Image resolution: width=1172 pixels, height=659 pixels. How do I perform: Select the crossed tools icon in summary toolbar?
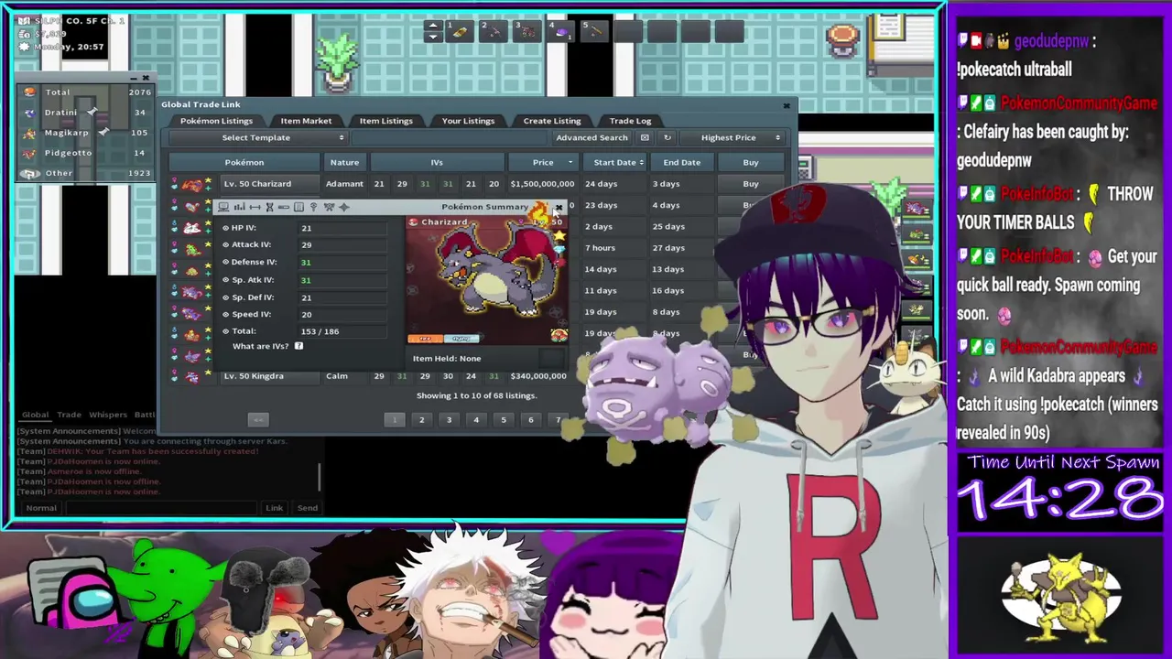329,207
